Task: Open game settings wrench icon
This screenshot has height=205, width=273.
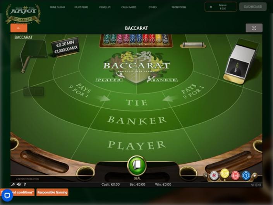Action: (x=13, y=184)
